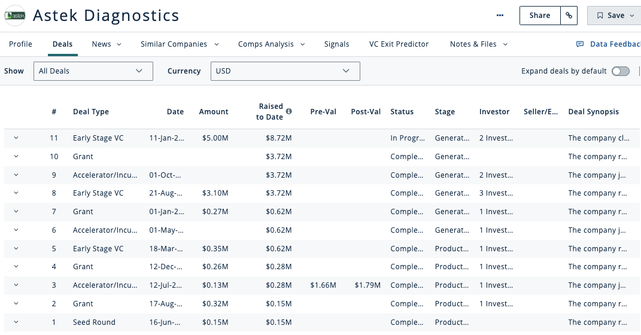Switch to the Profile tab
The image size is (641, 335).
(20, 44)
